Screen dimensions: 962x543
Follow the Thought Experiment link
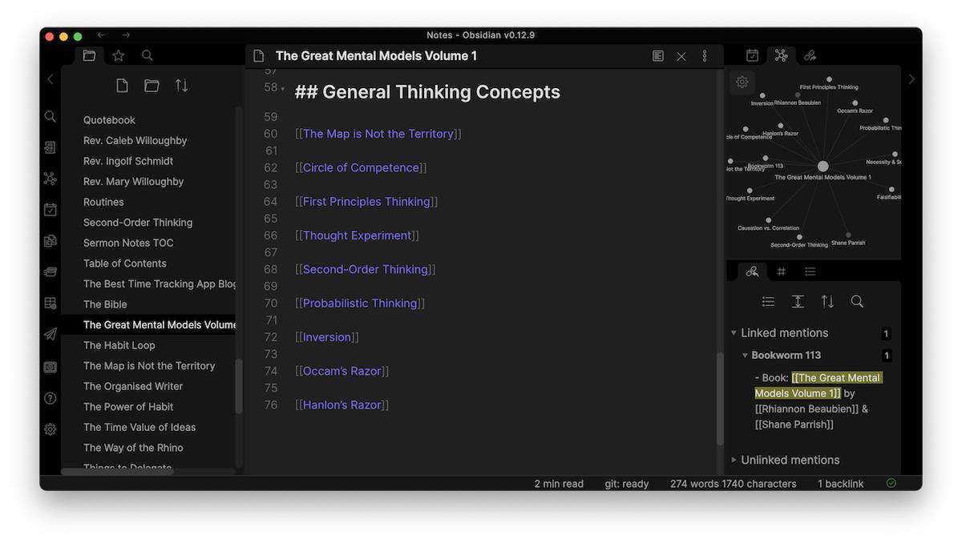click(x=357, y=235)
